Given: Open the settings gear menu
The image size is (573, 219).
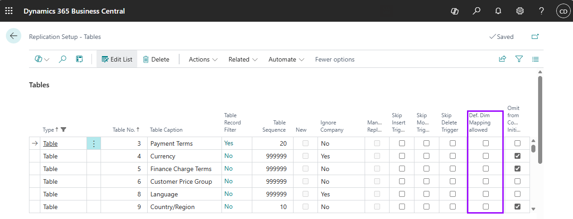Looking at the screenshot, I should [520, 11].
